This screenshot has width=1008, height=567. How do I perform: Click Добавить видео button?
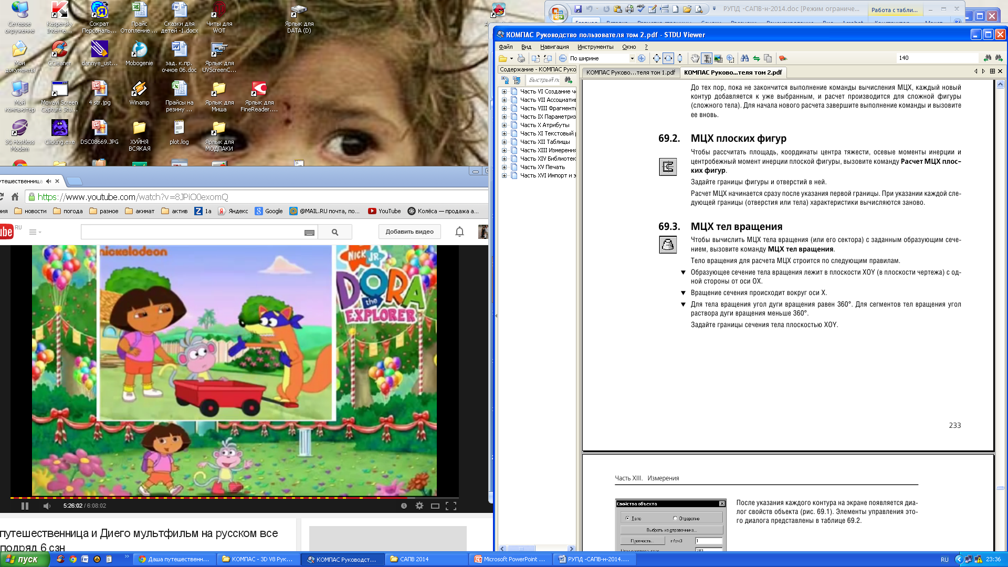(409, 232)
